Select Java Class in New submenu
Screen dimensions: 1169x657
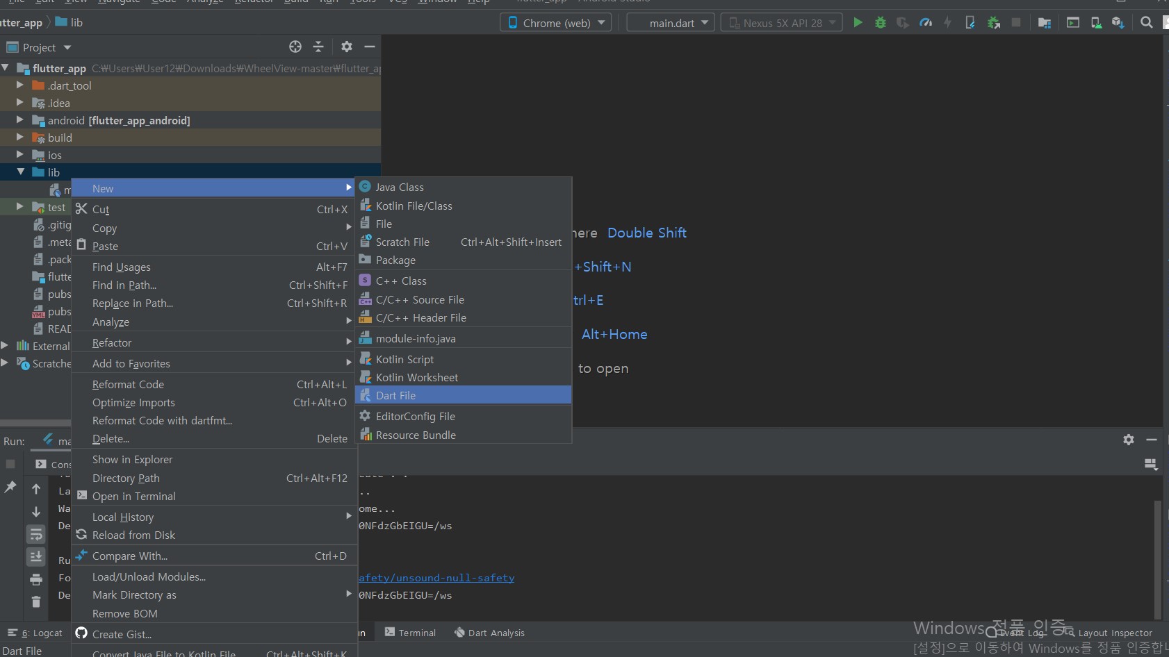464,187
